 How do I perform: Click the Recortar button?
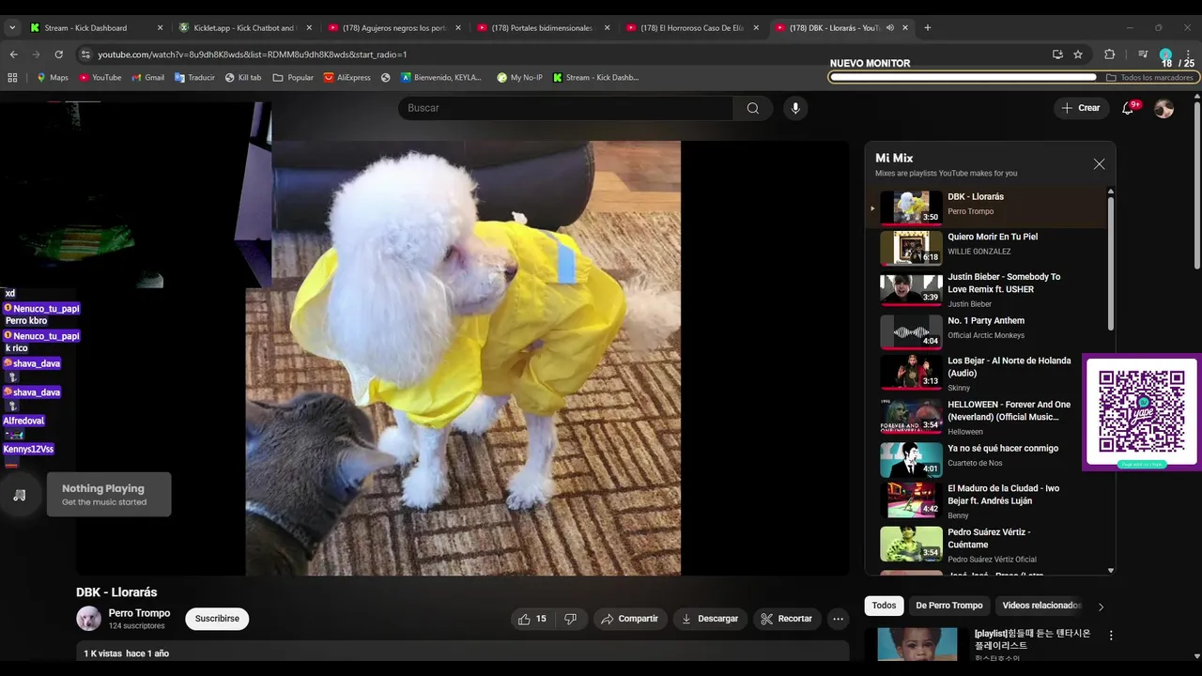(x=787, y=619)
